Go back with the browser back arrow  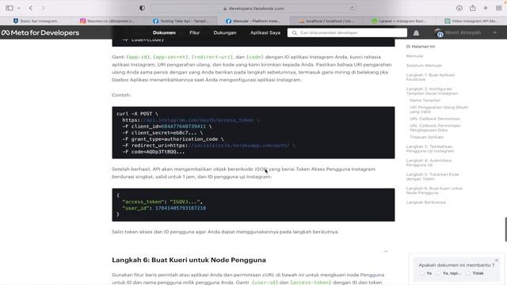click(31, 8)
